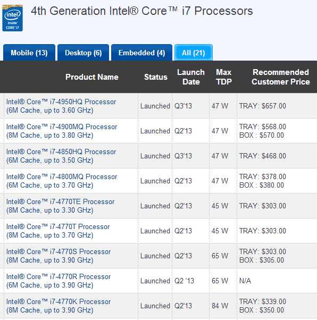Click the BOX : $570.00 price
This screenshot has height=320, width=317.
coord(262,135)
